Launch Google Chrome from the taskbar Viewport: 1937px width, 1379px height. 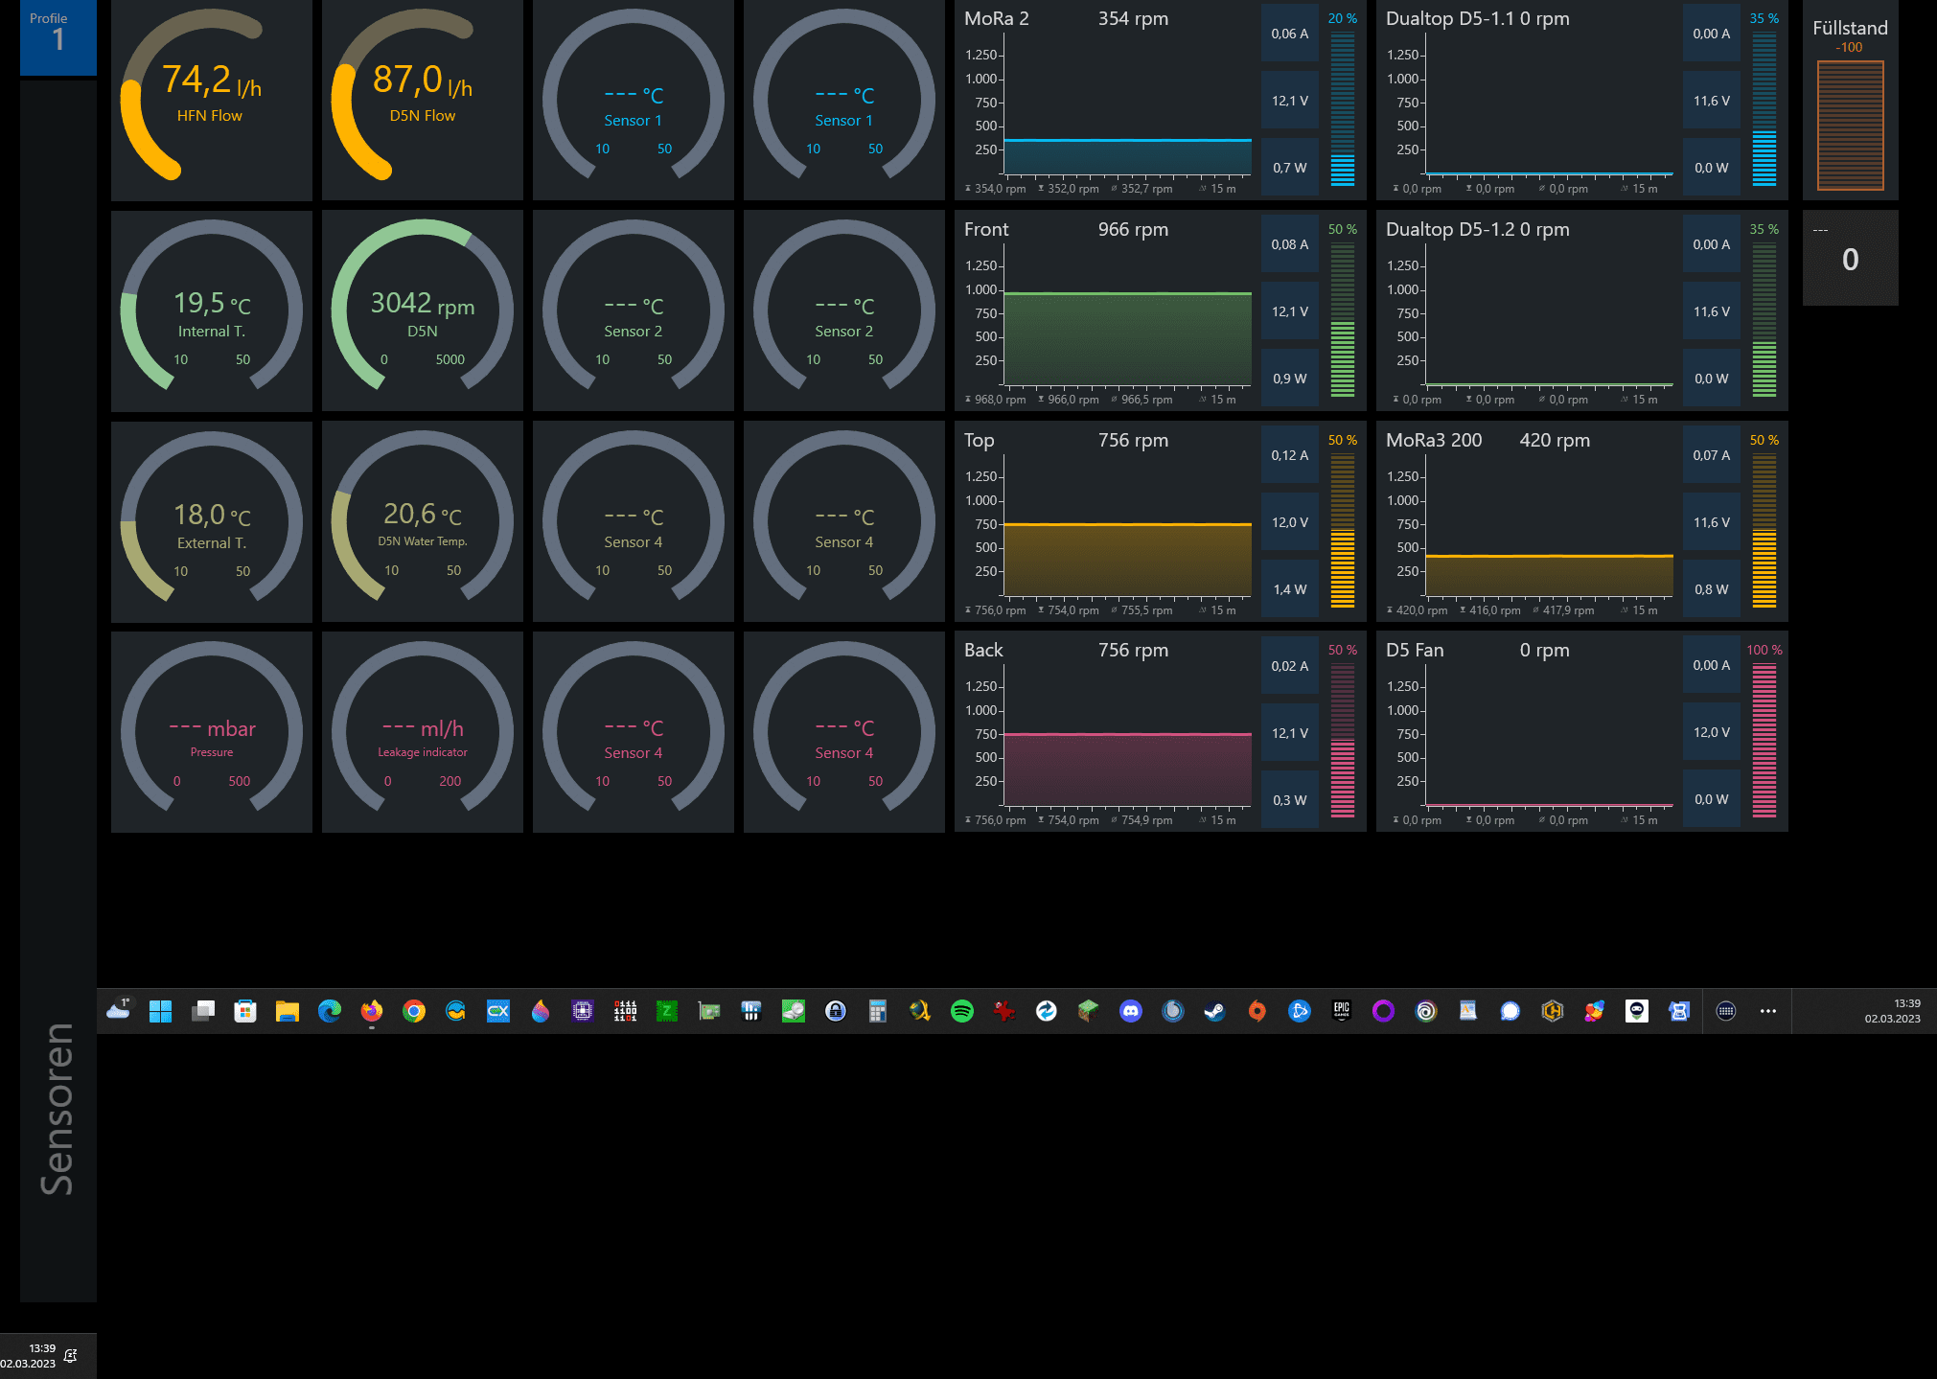pos(414,1011)
